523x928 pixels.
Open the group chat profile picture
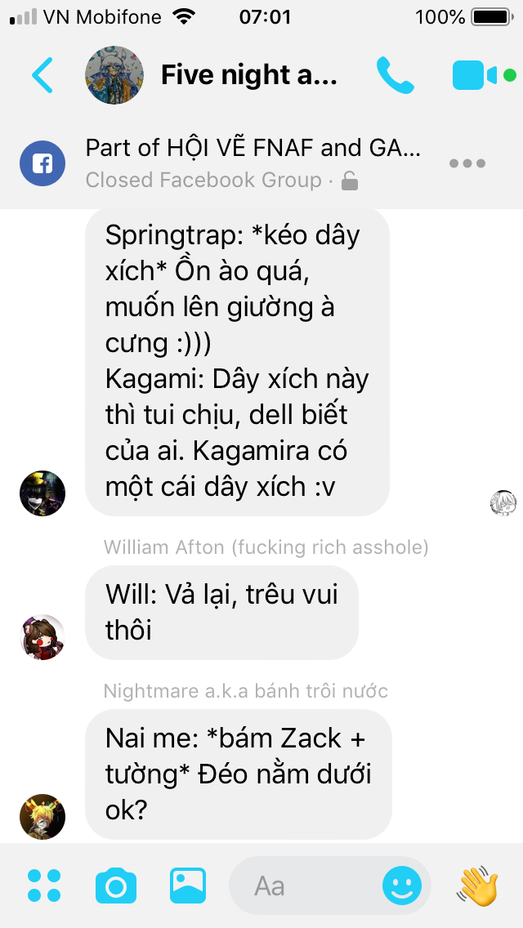pyautogui.click(x=114, y=75)
